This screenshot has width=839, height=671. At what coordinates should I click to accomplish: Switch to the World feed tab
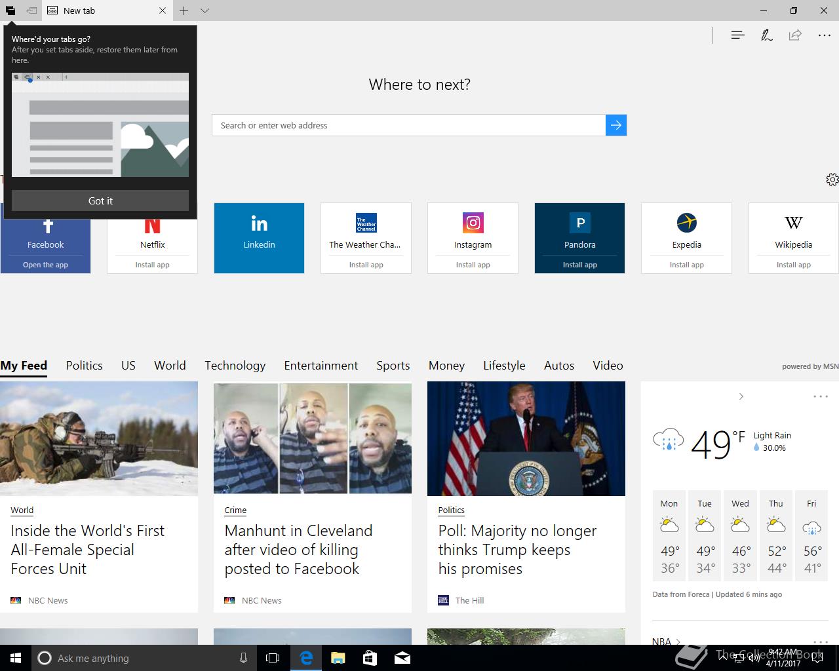point(170,366)
